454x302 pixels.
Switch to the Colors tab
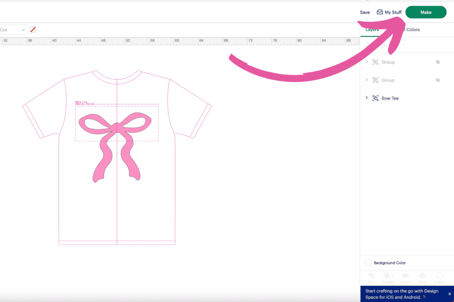(412, 30)
